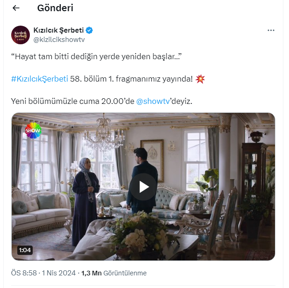
Task: Click the text "Yeni bölümümüzle cuma 20.00'de"
Action: (72, 101)
